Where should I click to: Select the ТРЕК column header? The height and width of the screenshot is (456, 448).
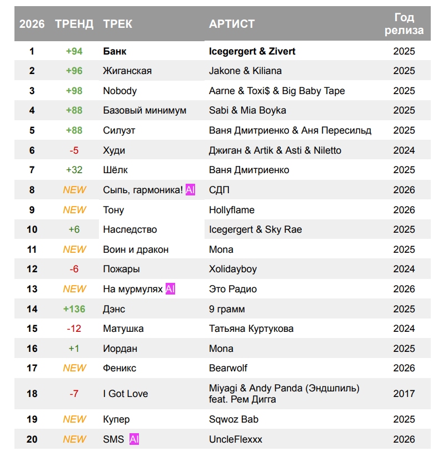point(118,24)
